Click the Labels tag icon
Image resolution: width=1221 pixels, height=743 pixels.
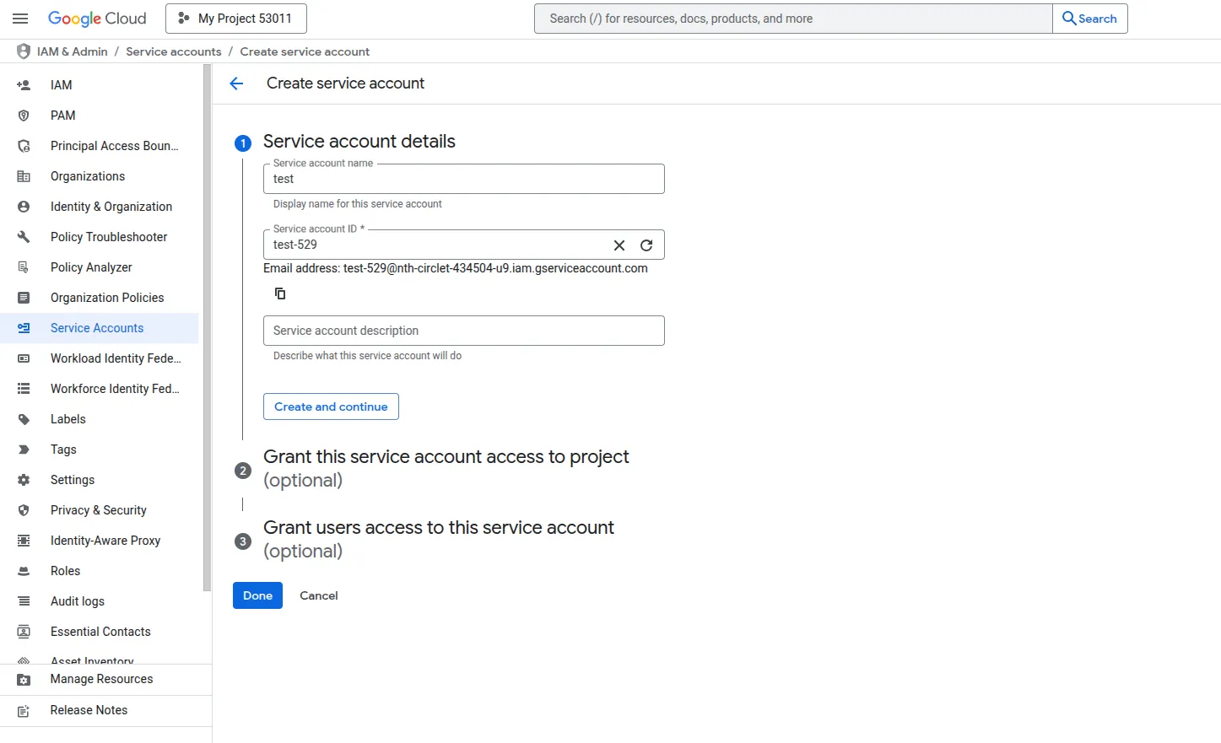[23, 419]
